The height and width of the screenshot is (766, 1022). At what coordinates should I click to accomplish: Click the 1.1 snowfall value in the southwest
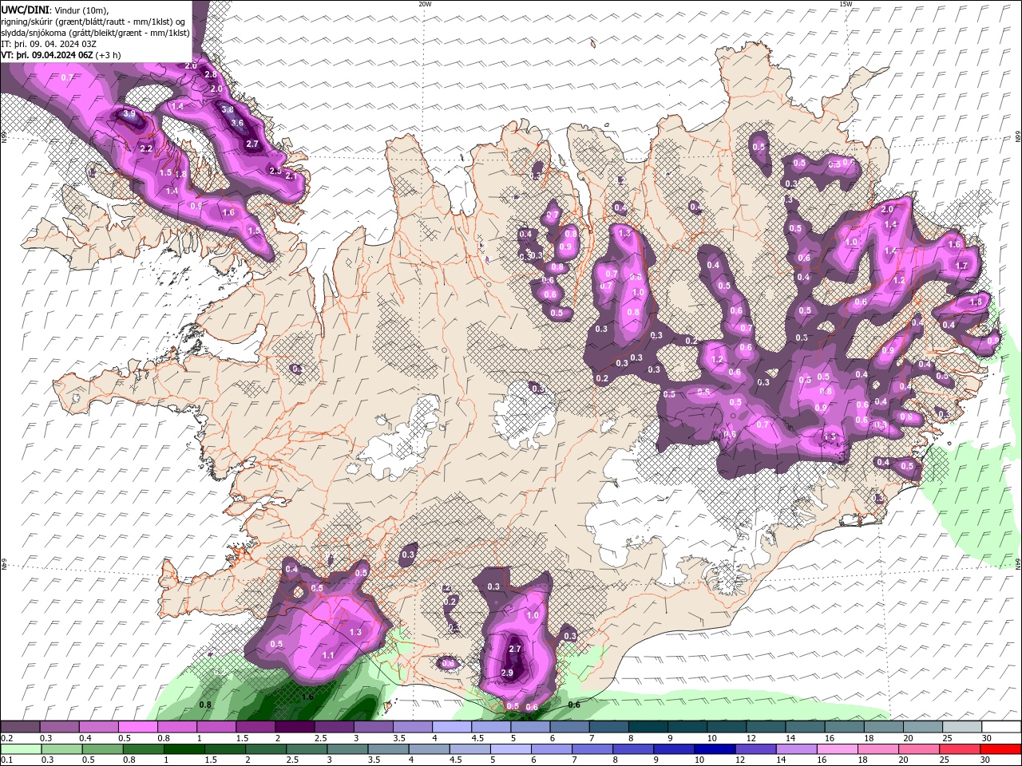[328, 655]
